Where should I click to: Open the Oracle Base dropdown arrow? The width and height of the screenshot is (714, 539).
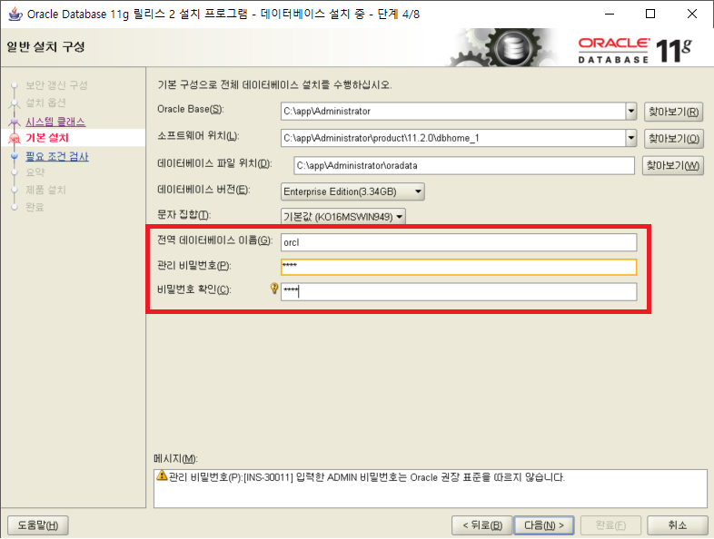(631, 111)
